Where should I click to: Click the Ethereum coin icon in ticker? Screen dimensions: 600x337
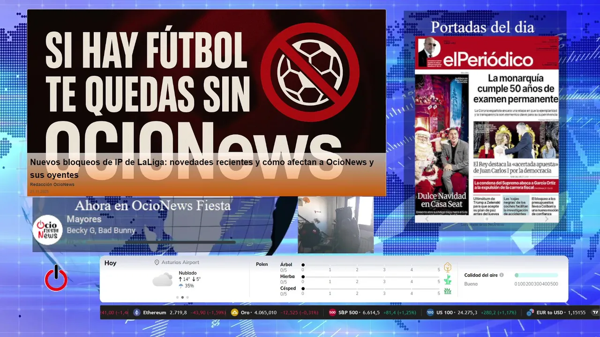[x=137, y=312]
